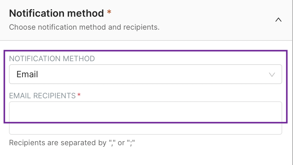Click the orange asterisk beside the heading
Screen dimensions: 293x165
coord(109,13)
